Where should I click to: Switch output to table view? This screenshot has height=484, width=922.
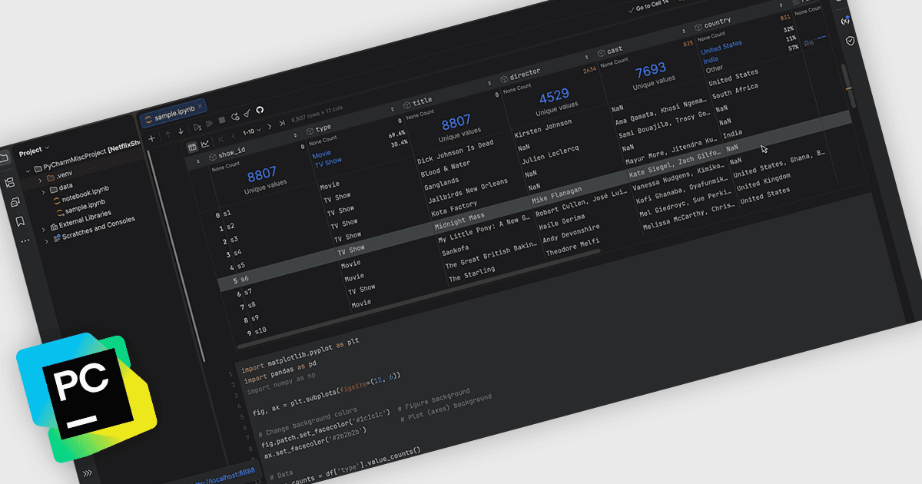[x=192, y=146]
